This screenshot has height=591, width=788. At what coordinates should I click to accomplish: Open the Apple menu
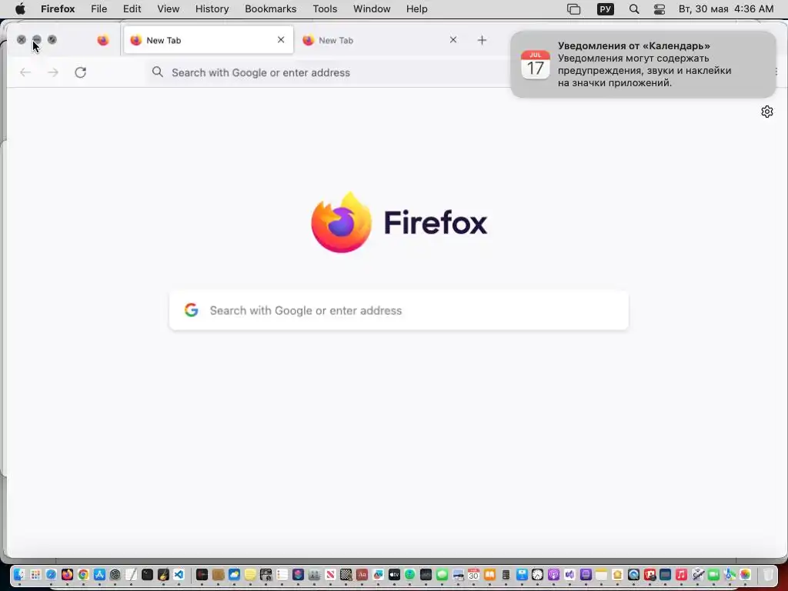pos(20,9)
